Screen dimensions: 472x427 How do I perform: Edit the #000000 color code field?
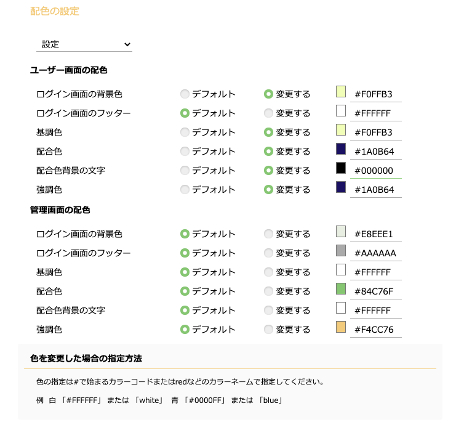[375, 171]
